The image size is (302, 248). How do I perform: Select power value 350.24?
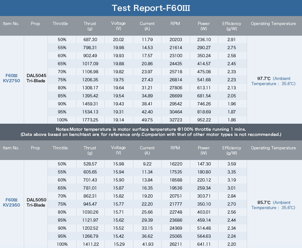tap(204, 56)
